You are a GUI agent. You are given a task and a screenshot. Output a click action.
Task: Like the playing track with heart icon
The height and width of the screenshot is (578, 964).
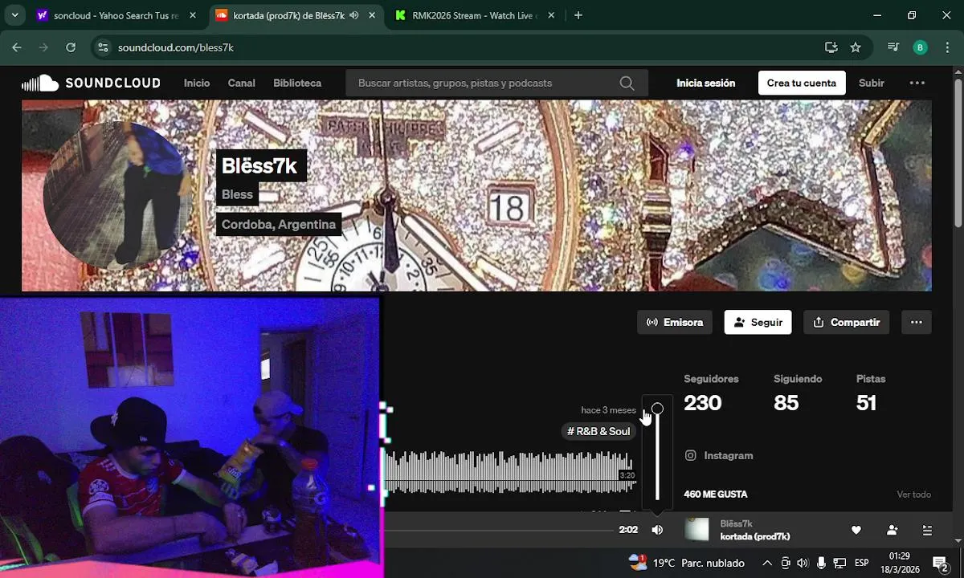pyautogui.click(x=856, y=530)
